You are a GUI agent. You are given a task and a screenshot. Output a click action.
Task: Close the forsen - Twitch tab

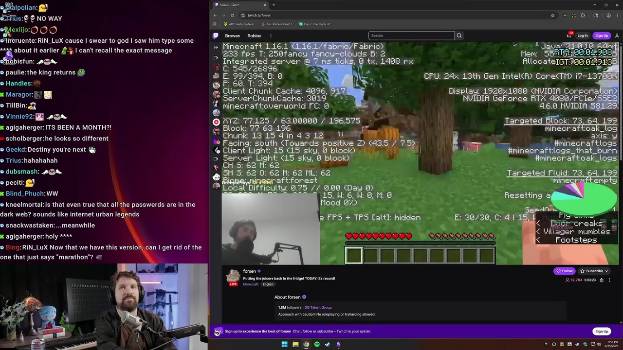(265, 5)
